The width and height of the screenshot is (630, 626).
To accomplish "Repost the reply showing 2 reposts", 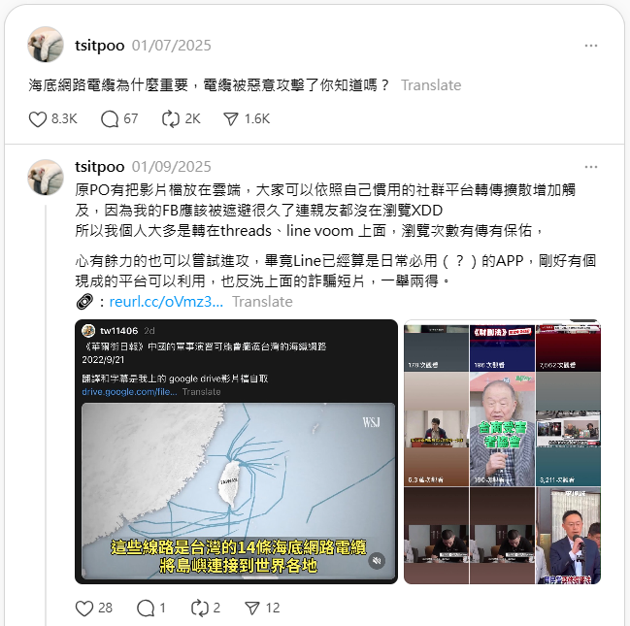I will click(200, 609).
